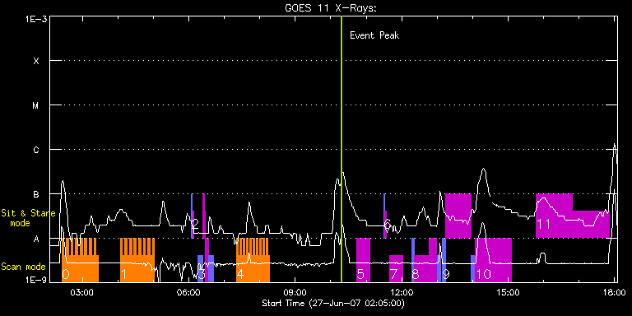
Task: Click the 1E-9 axis value
Action: pyautogui.click(x=36, y=280)
